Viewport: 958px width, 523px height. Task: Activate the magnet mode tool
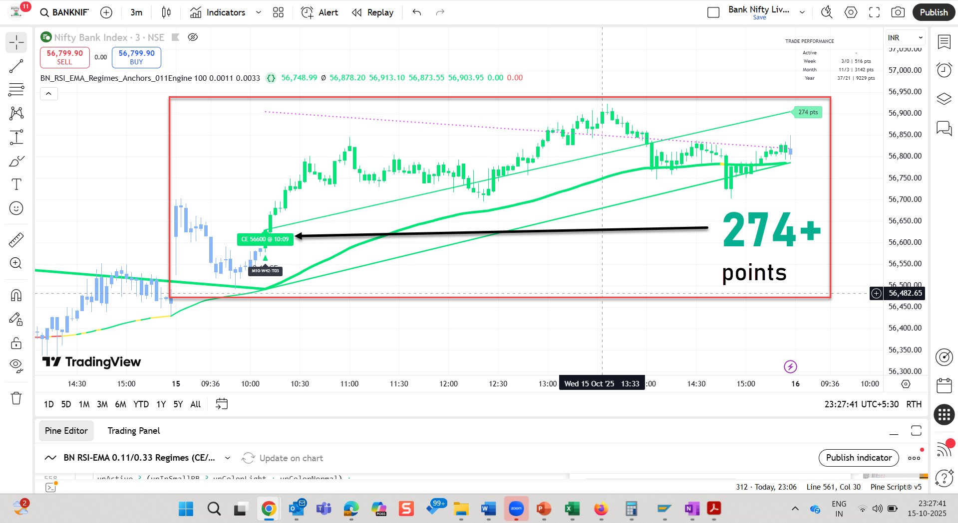[x=16, y=295]
